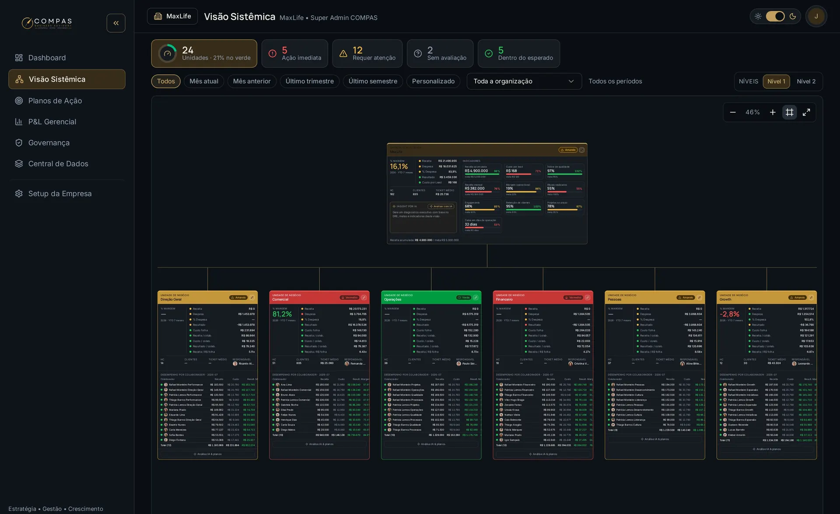Collapse the Financeiro unit card
The height and width of the screenshot is (514, 840).
pos(588,298)
